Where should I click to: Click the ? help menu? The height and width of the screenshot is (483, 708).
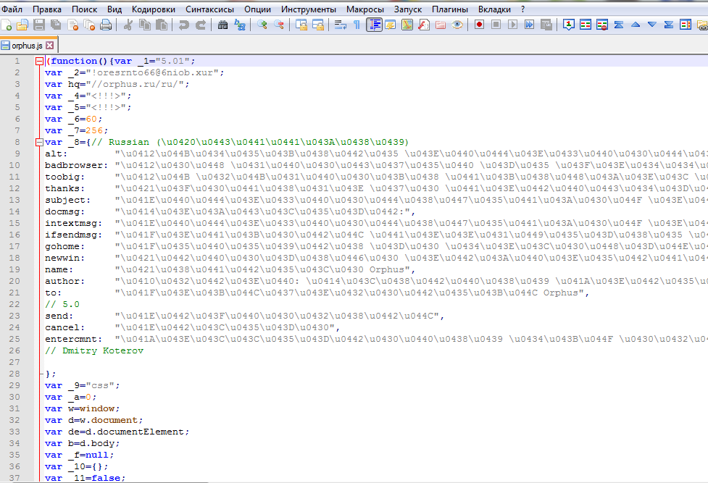523,9
